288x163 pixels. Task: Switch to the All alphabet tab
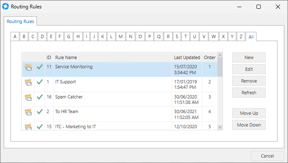[251, 37]
